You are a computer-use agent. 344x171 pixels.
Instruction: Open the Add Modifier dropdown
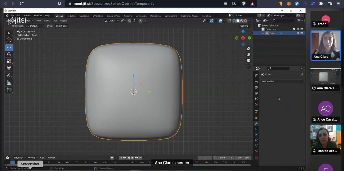pos(282,81)
